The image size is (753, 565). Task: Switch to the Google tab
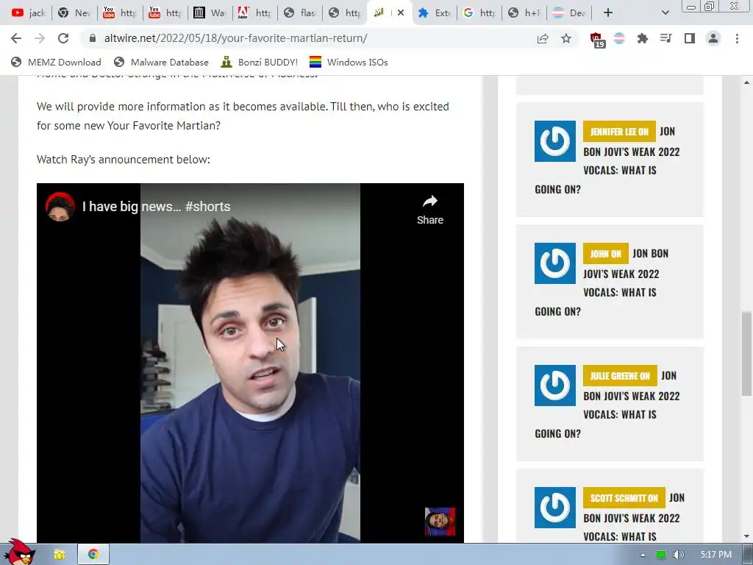pyautogui.click(x=479, y=13)
